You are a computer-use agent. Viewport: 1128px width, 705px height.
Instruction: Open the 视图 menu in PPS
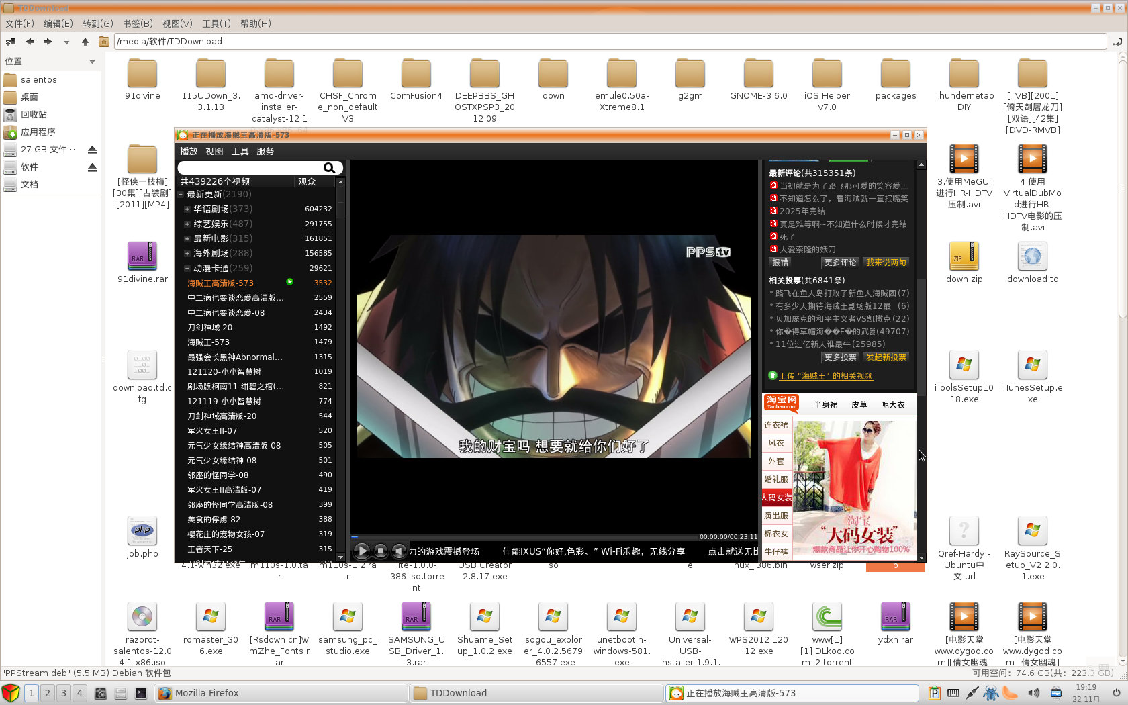pos(214,152)
